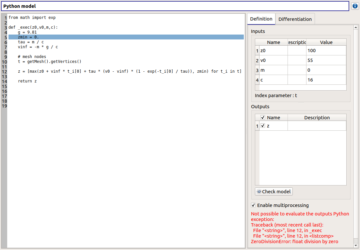Disable the Enable multiprocessing option
Screen dimensions: 360x250
(x=253, y=205)
